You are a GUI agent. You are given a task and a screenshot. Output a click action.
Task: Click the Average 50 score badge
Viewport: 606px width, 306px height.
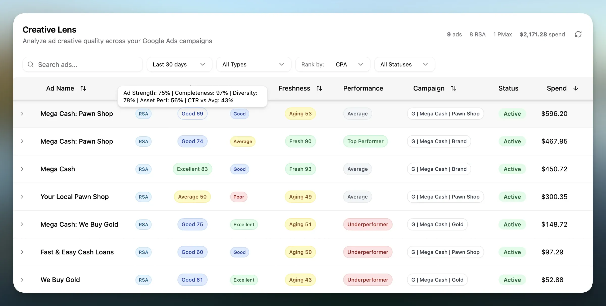pos(192,197)
